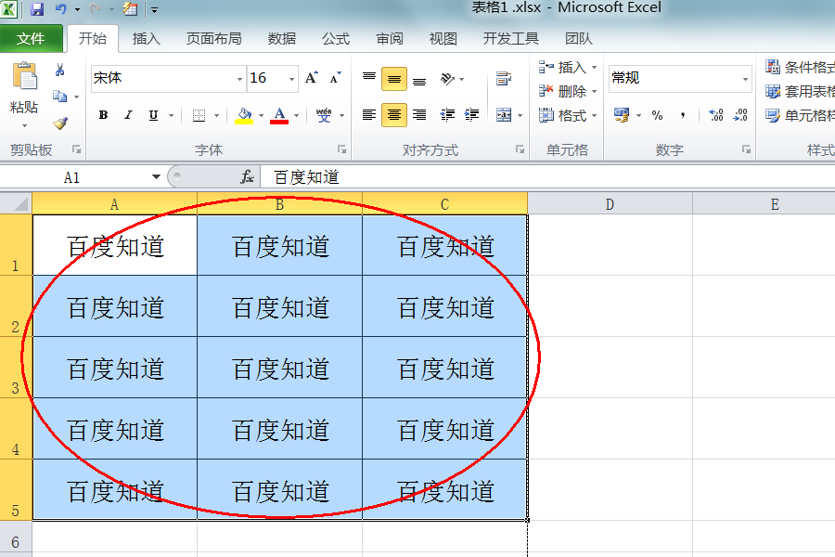Toggle underline formatting
The image size is (835, 557).
153,114
